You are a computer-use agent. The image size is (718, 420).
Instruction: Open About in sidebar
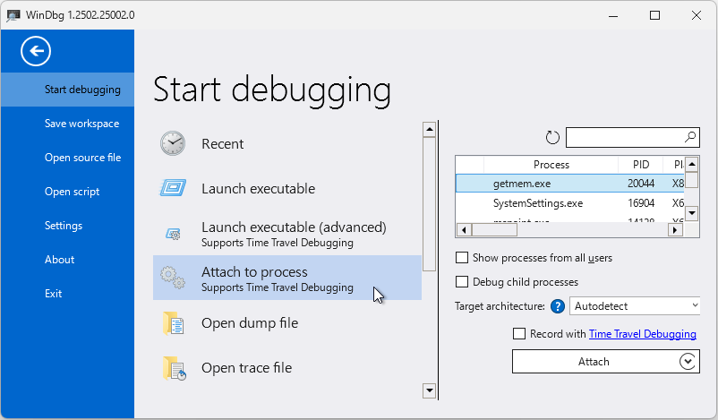pos(68,259)
